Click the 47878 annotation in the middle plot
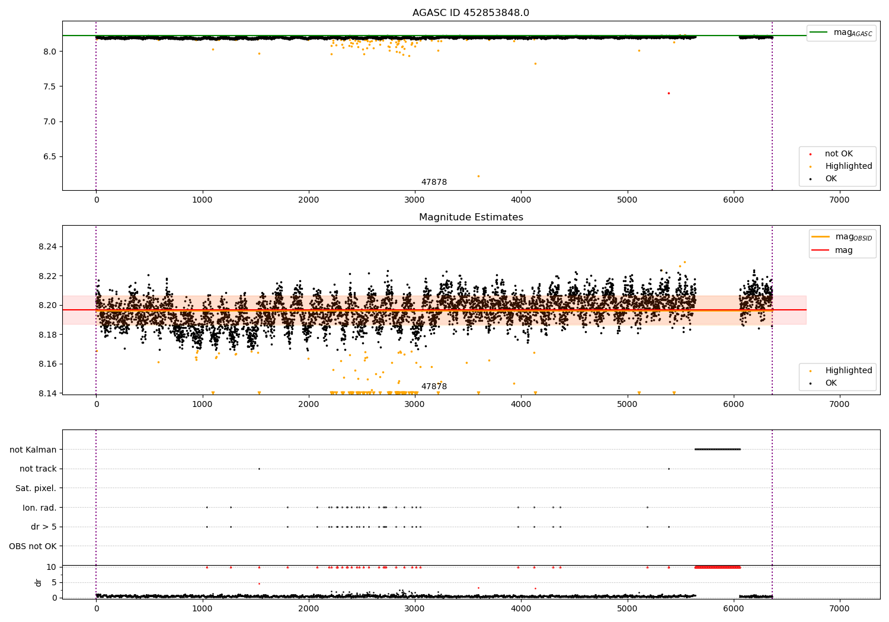Image resolution: width=889 pixels, height=622 pixels. pyautogui.click(x=434, y=387)
